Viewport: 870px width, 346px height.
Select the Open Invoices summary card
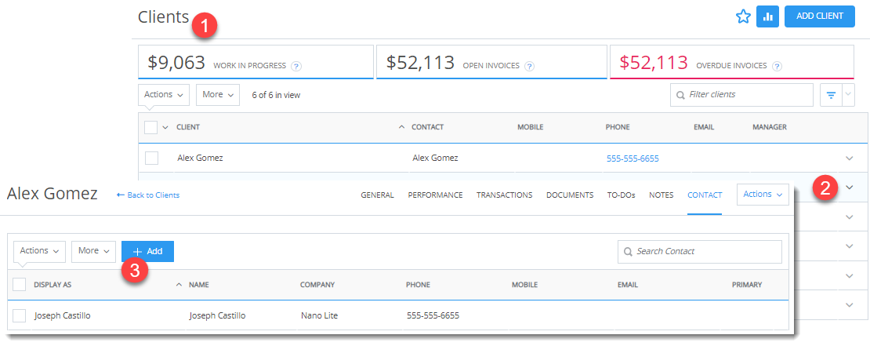(x=491, y=62)
